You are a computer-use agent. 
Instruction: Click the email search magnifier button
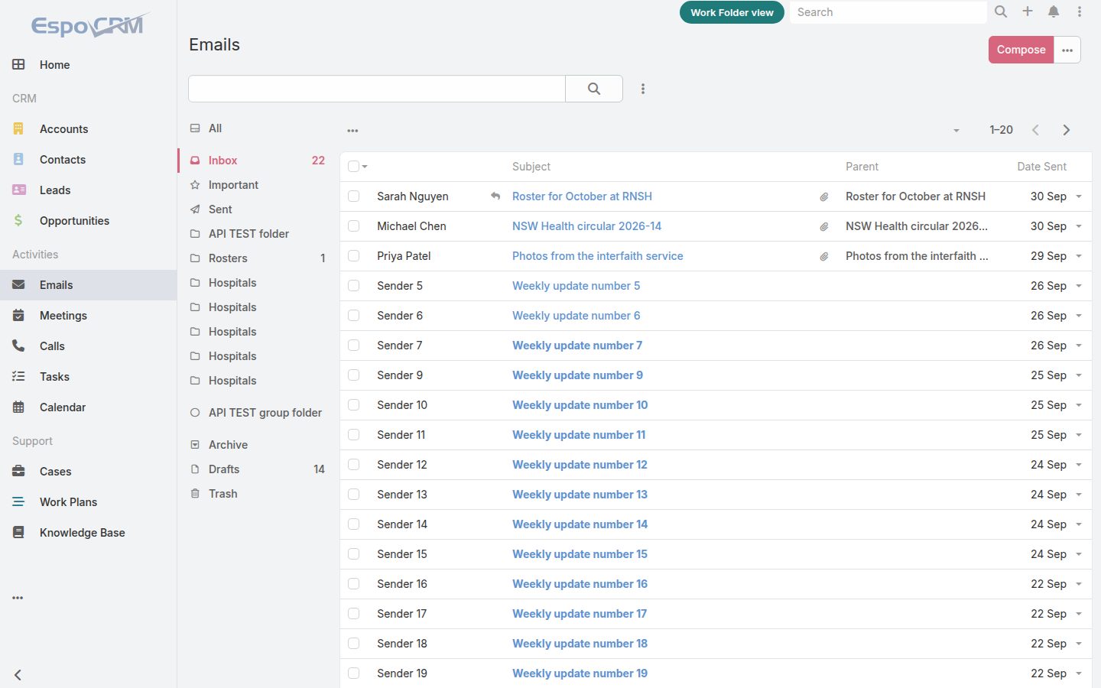coord(594,89)
